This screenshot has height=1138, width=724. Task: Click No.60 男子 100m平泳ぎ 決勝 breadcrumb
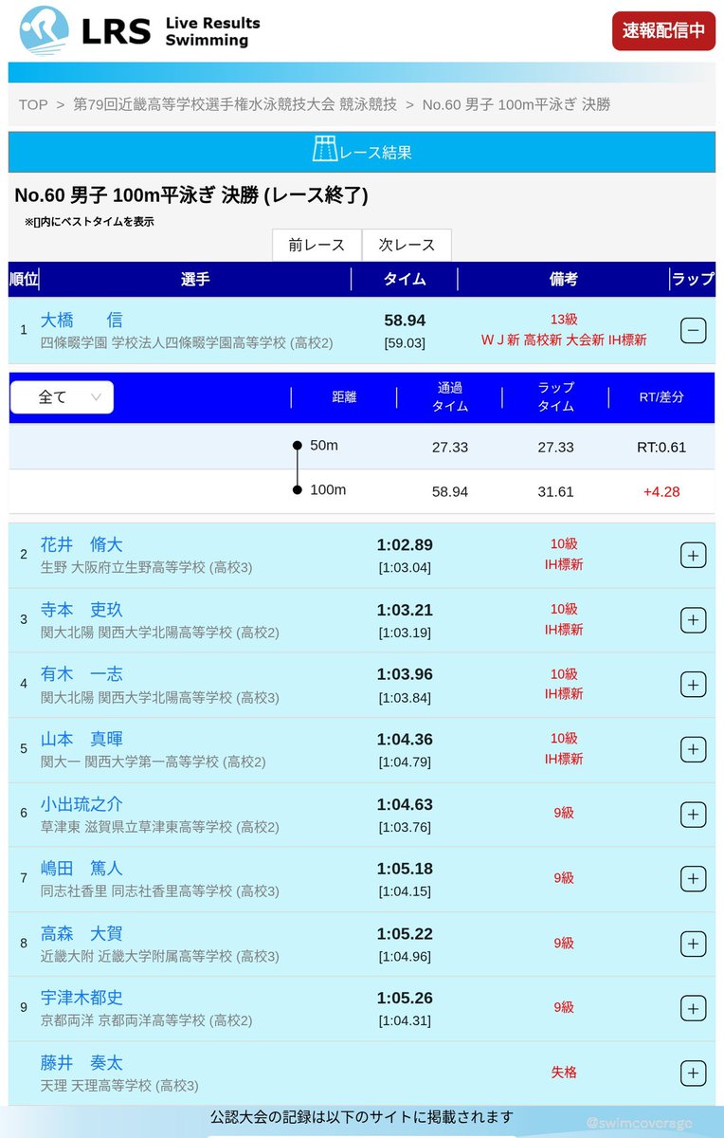tap(516, 104)
